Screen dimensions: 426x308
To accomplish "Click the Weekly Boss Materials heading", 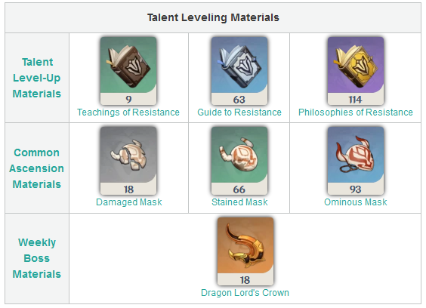I will click(x=37, y=258).
